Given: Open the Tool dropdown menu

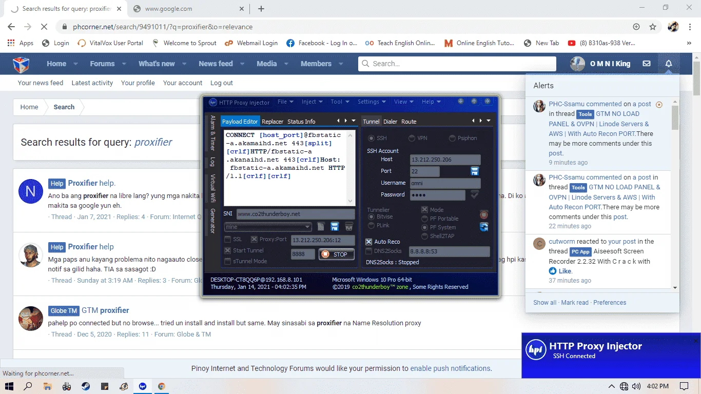Looking at the screenshot, I should coord(340,102).
